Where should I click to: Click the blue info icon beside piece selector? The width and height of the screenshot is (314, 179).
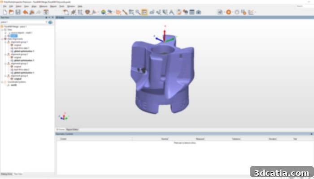50,22
